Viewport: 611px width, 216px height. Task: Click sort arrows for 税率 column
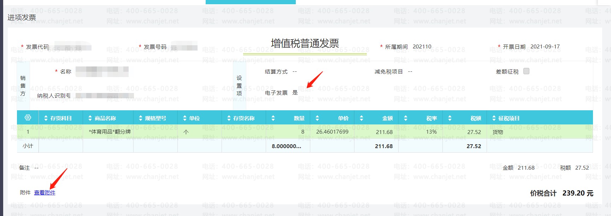pyautogui.click(x=406, y=118)
